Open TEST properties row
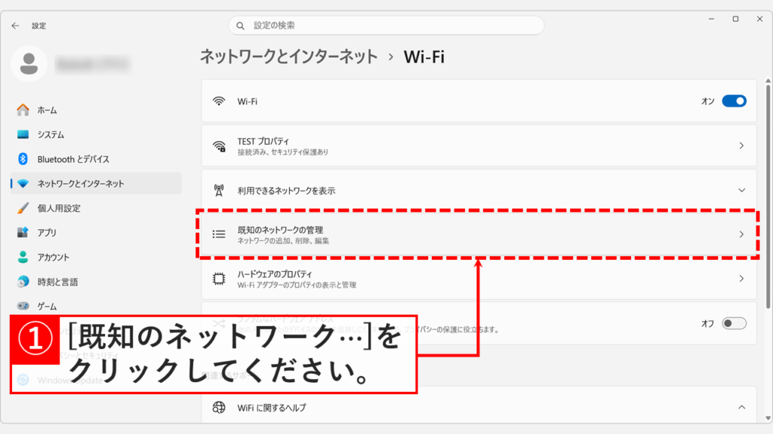773x434 pixels. [x=479, y=145]
